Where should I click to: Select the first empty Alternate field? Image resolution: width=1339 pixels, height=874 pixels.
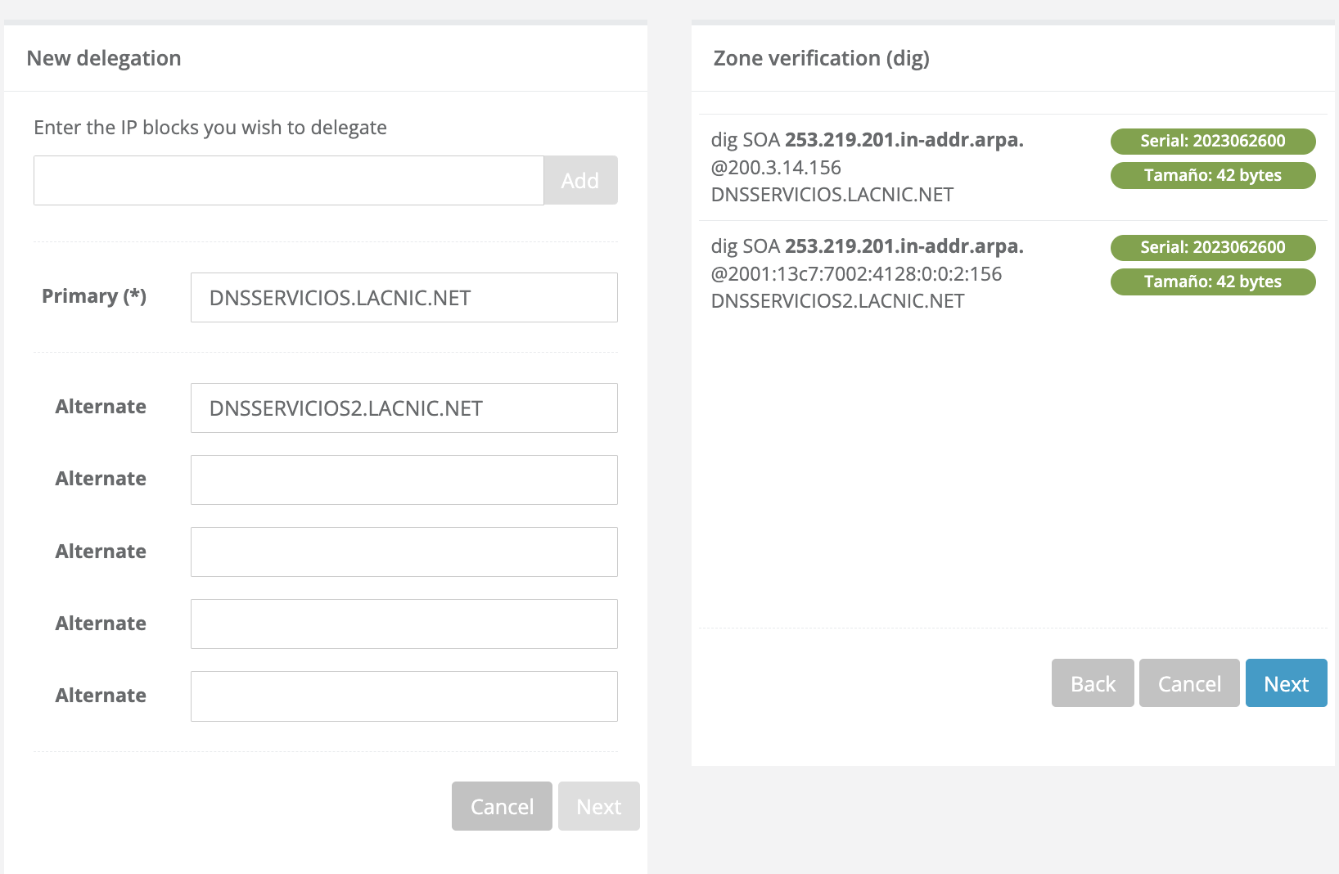[x=404, y=480]
